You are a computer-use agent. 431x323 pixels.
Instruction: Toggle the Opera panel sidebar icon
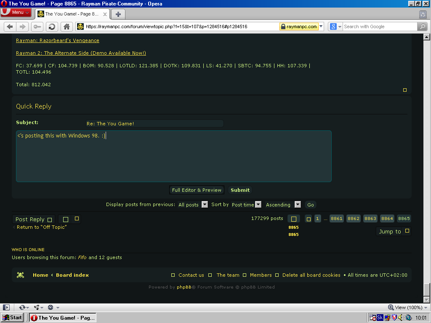(x=6, y=307)
